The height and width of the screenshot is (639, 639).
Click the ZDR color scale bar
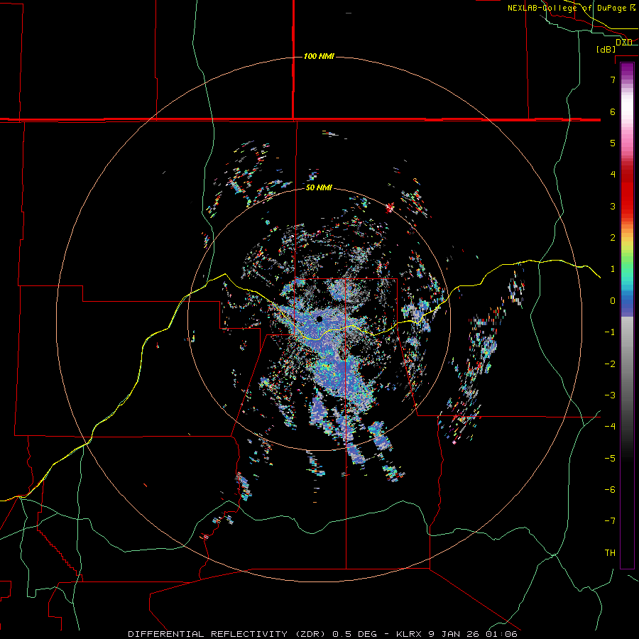pyautogui.click(x=627, y=315)
